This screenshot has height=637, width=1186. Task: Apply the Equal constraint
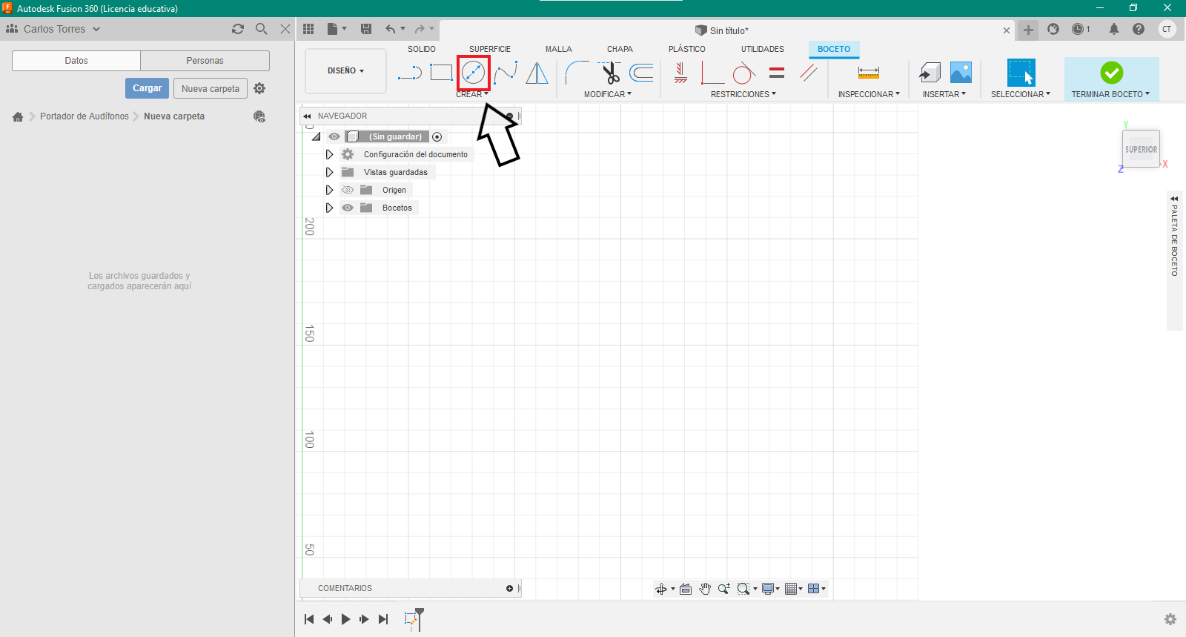coord(777,73)
